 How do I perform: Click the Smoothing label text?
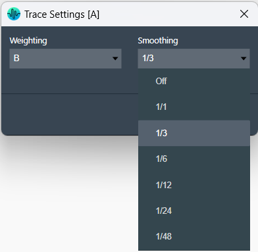pos(158,41)
